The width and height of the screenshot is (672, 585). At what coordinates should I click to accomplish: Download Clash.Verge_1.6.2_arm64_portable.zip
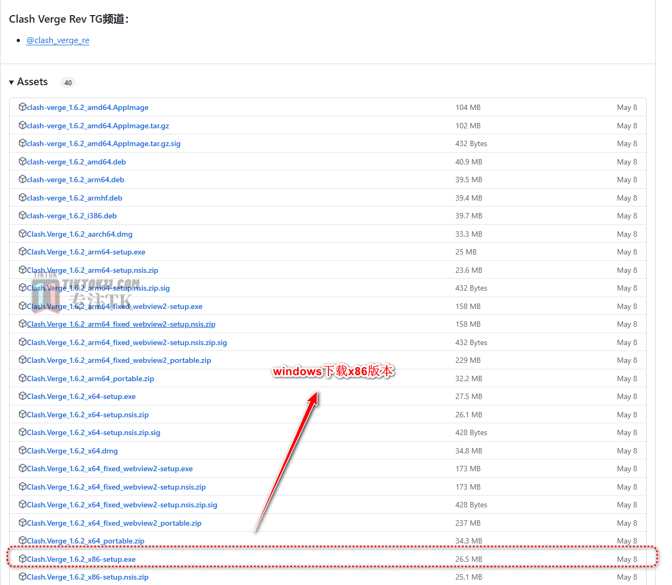pos(90,378)
